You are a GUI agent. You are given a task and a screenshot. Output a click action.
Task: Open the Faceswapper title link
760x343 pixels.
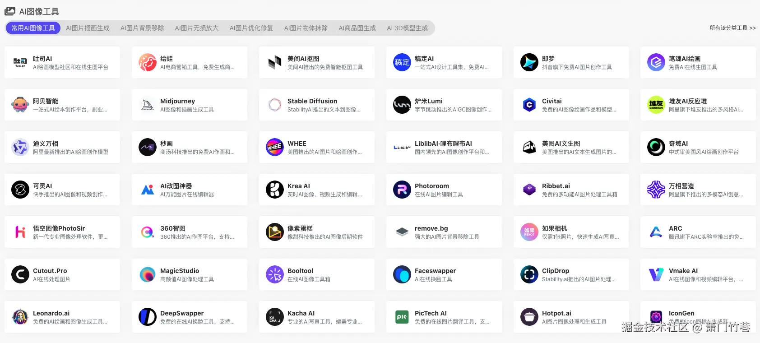[436, 271]
